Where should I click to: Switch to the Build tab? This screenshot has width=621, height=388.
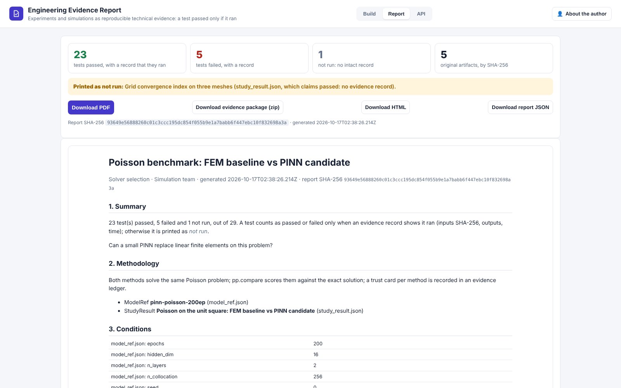pos(369,14)
